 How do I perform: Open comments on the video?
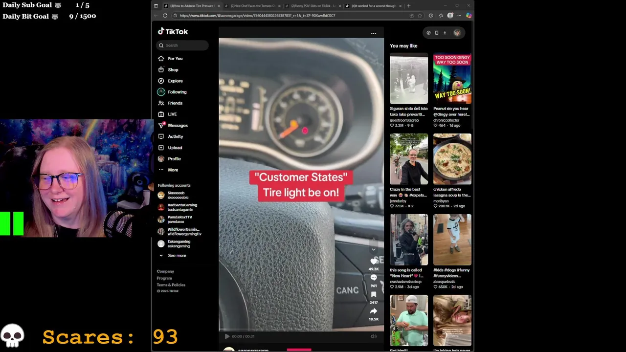[374, 278]
